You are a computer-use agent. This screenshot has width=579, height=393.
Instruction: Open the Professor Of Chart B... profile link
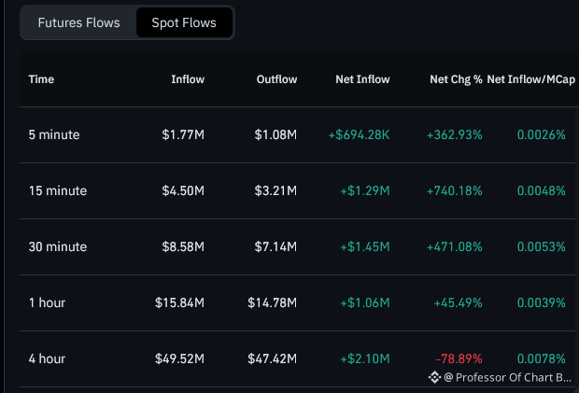pos(507,377)
